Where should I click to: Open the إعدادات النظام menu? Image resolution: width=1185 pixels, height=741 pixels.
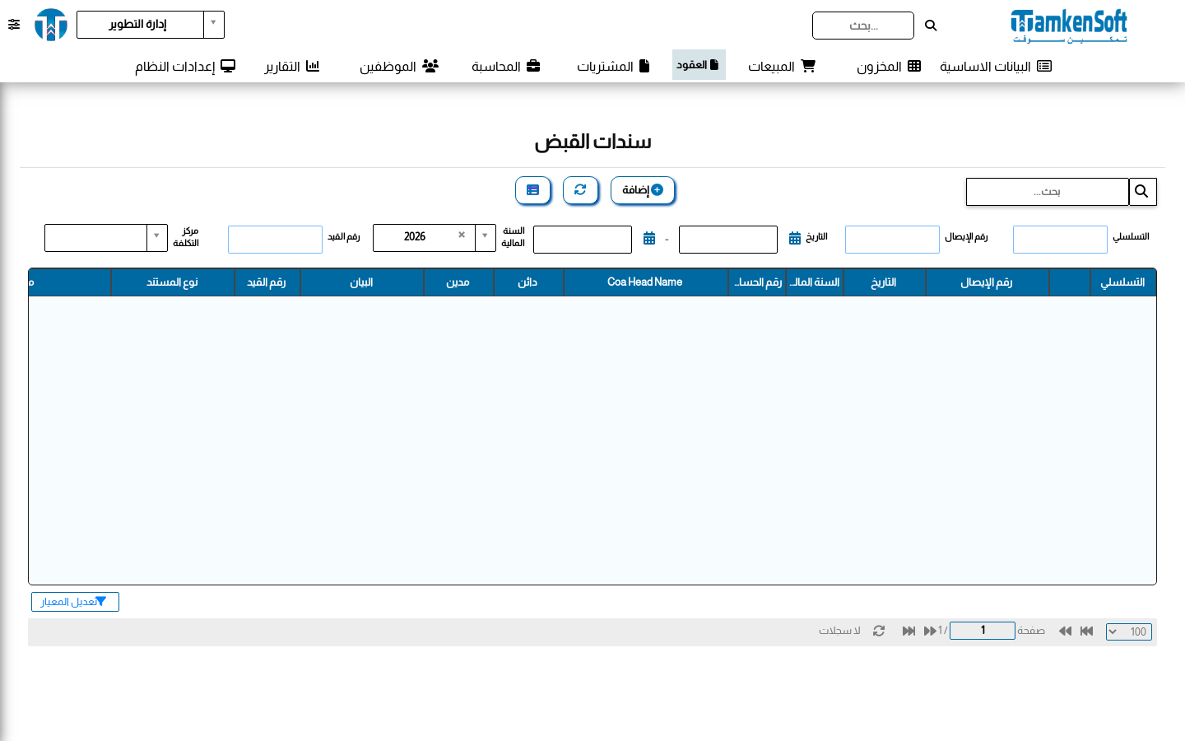click(x=185, y=66)
